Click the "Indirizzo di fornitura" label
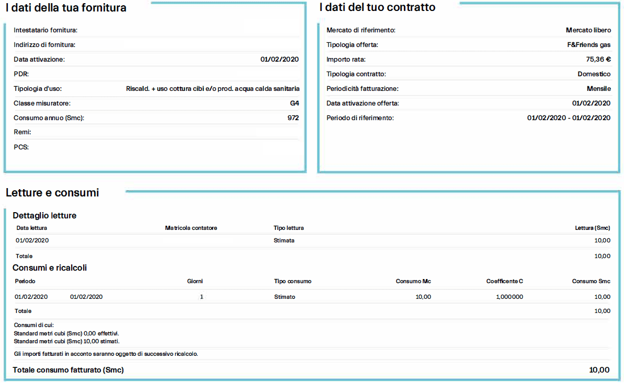Screen dimensions: 624x383 (44, 45)
